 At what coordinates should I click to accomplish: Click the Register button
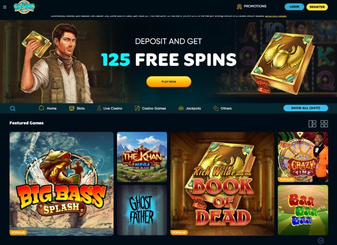tap(317, 7)
